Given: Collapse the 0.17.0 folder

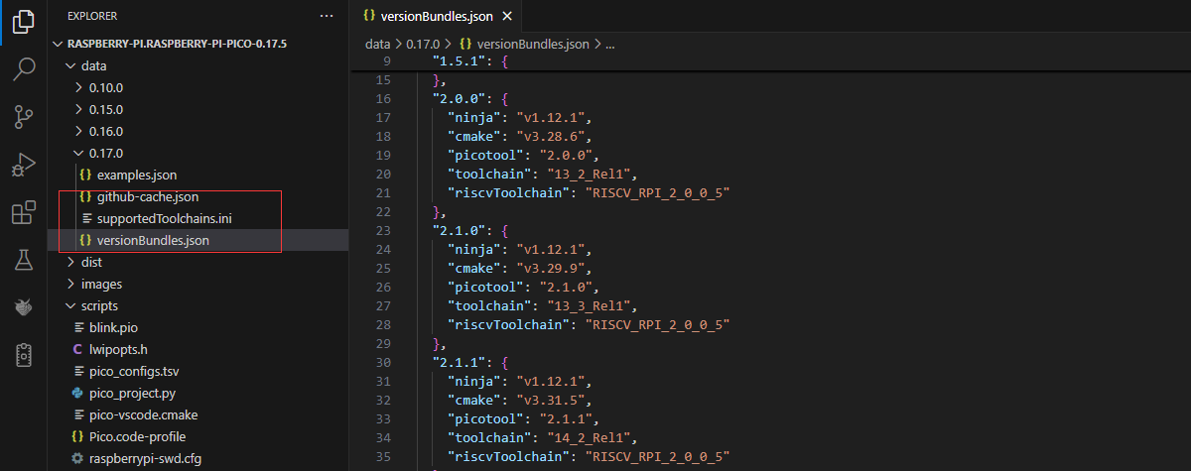Looking at the screenshot, I should (79, 153).
